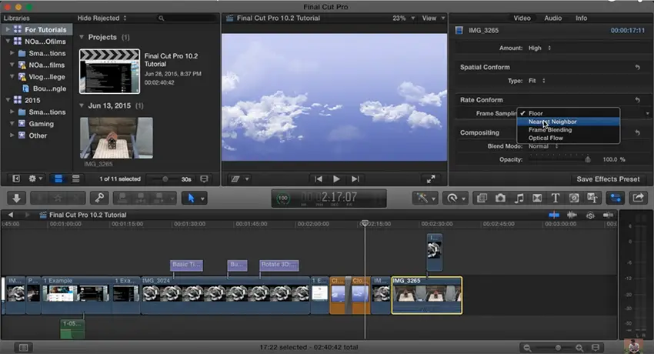
Task: Adjust the timeline zoom slider
Action: [x=558, y=347]
